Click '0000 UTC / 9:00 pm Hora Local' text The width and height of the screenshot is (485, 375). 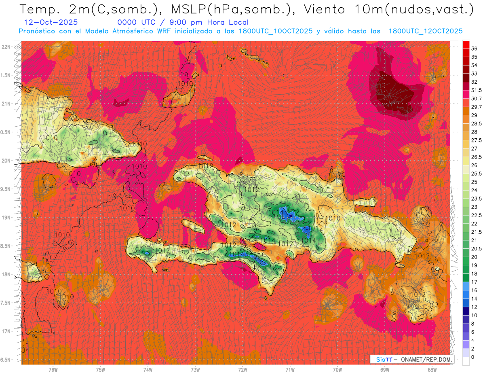183,23
